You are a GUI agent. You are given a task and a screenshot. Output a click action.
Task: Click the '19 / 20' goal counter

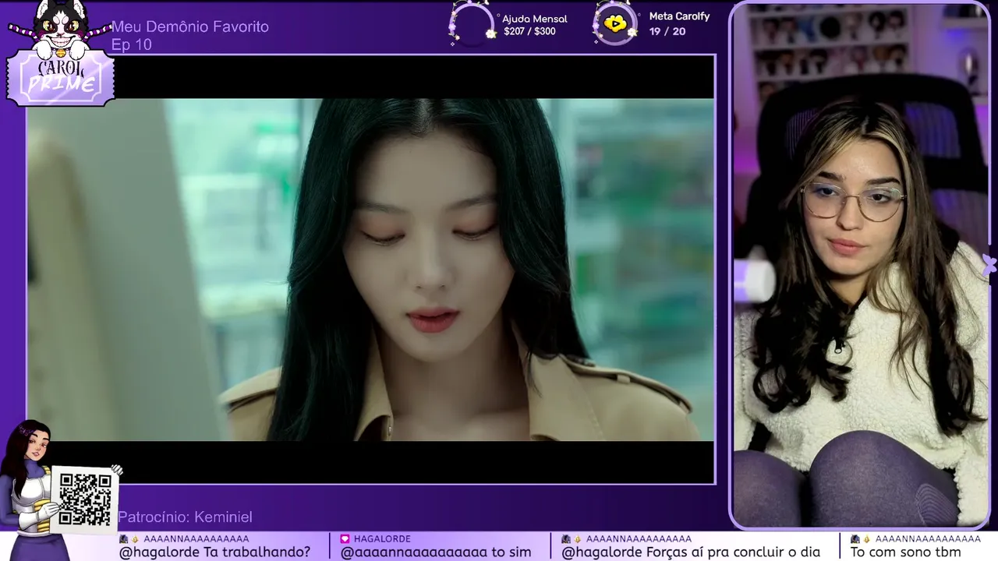click(667, 31)
